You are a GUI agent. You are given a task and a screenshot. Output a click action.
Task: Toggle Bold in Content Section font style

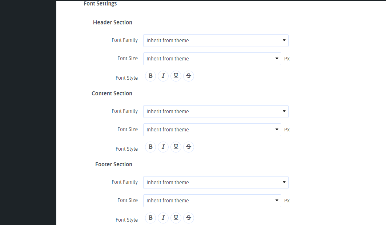(150, 147)
